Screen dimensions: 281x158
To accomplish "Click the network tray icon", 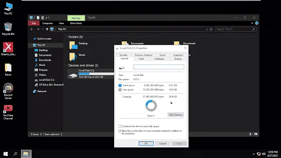I will pyautogui.click(x=259, y=154).
